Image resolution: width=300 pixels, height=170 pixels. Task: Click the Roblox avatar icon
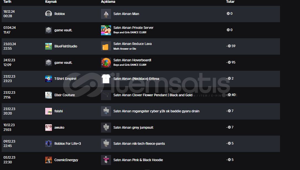[48, 14]
